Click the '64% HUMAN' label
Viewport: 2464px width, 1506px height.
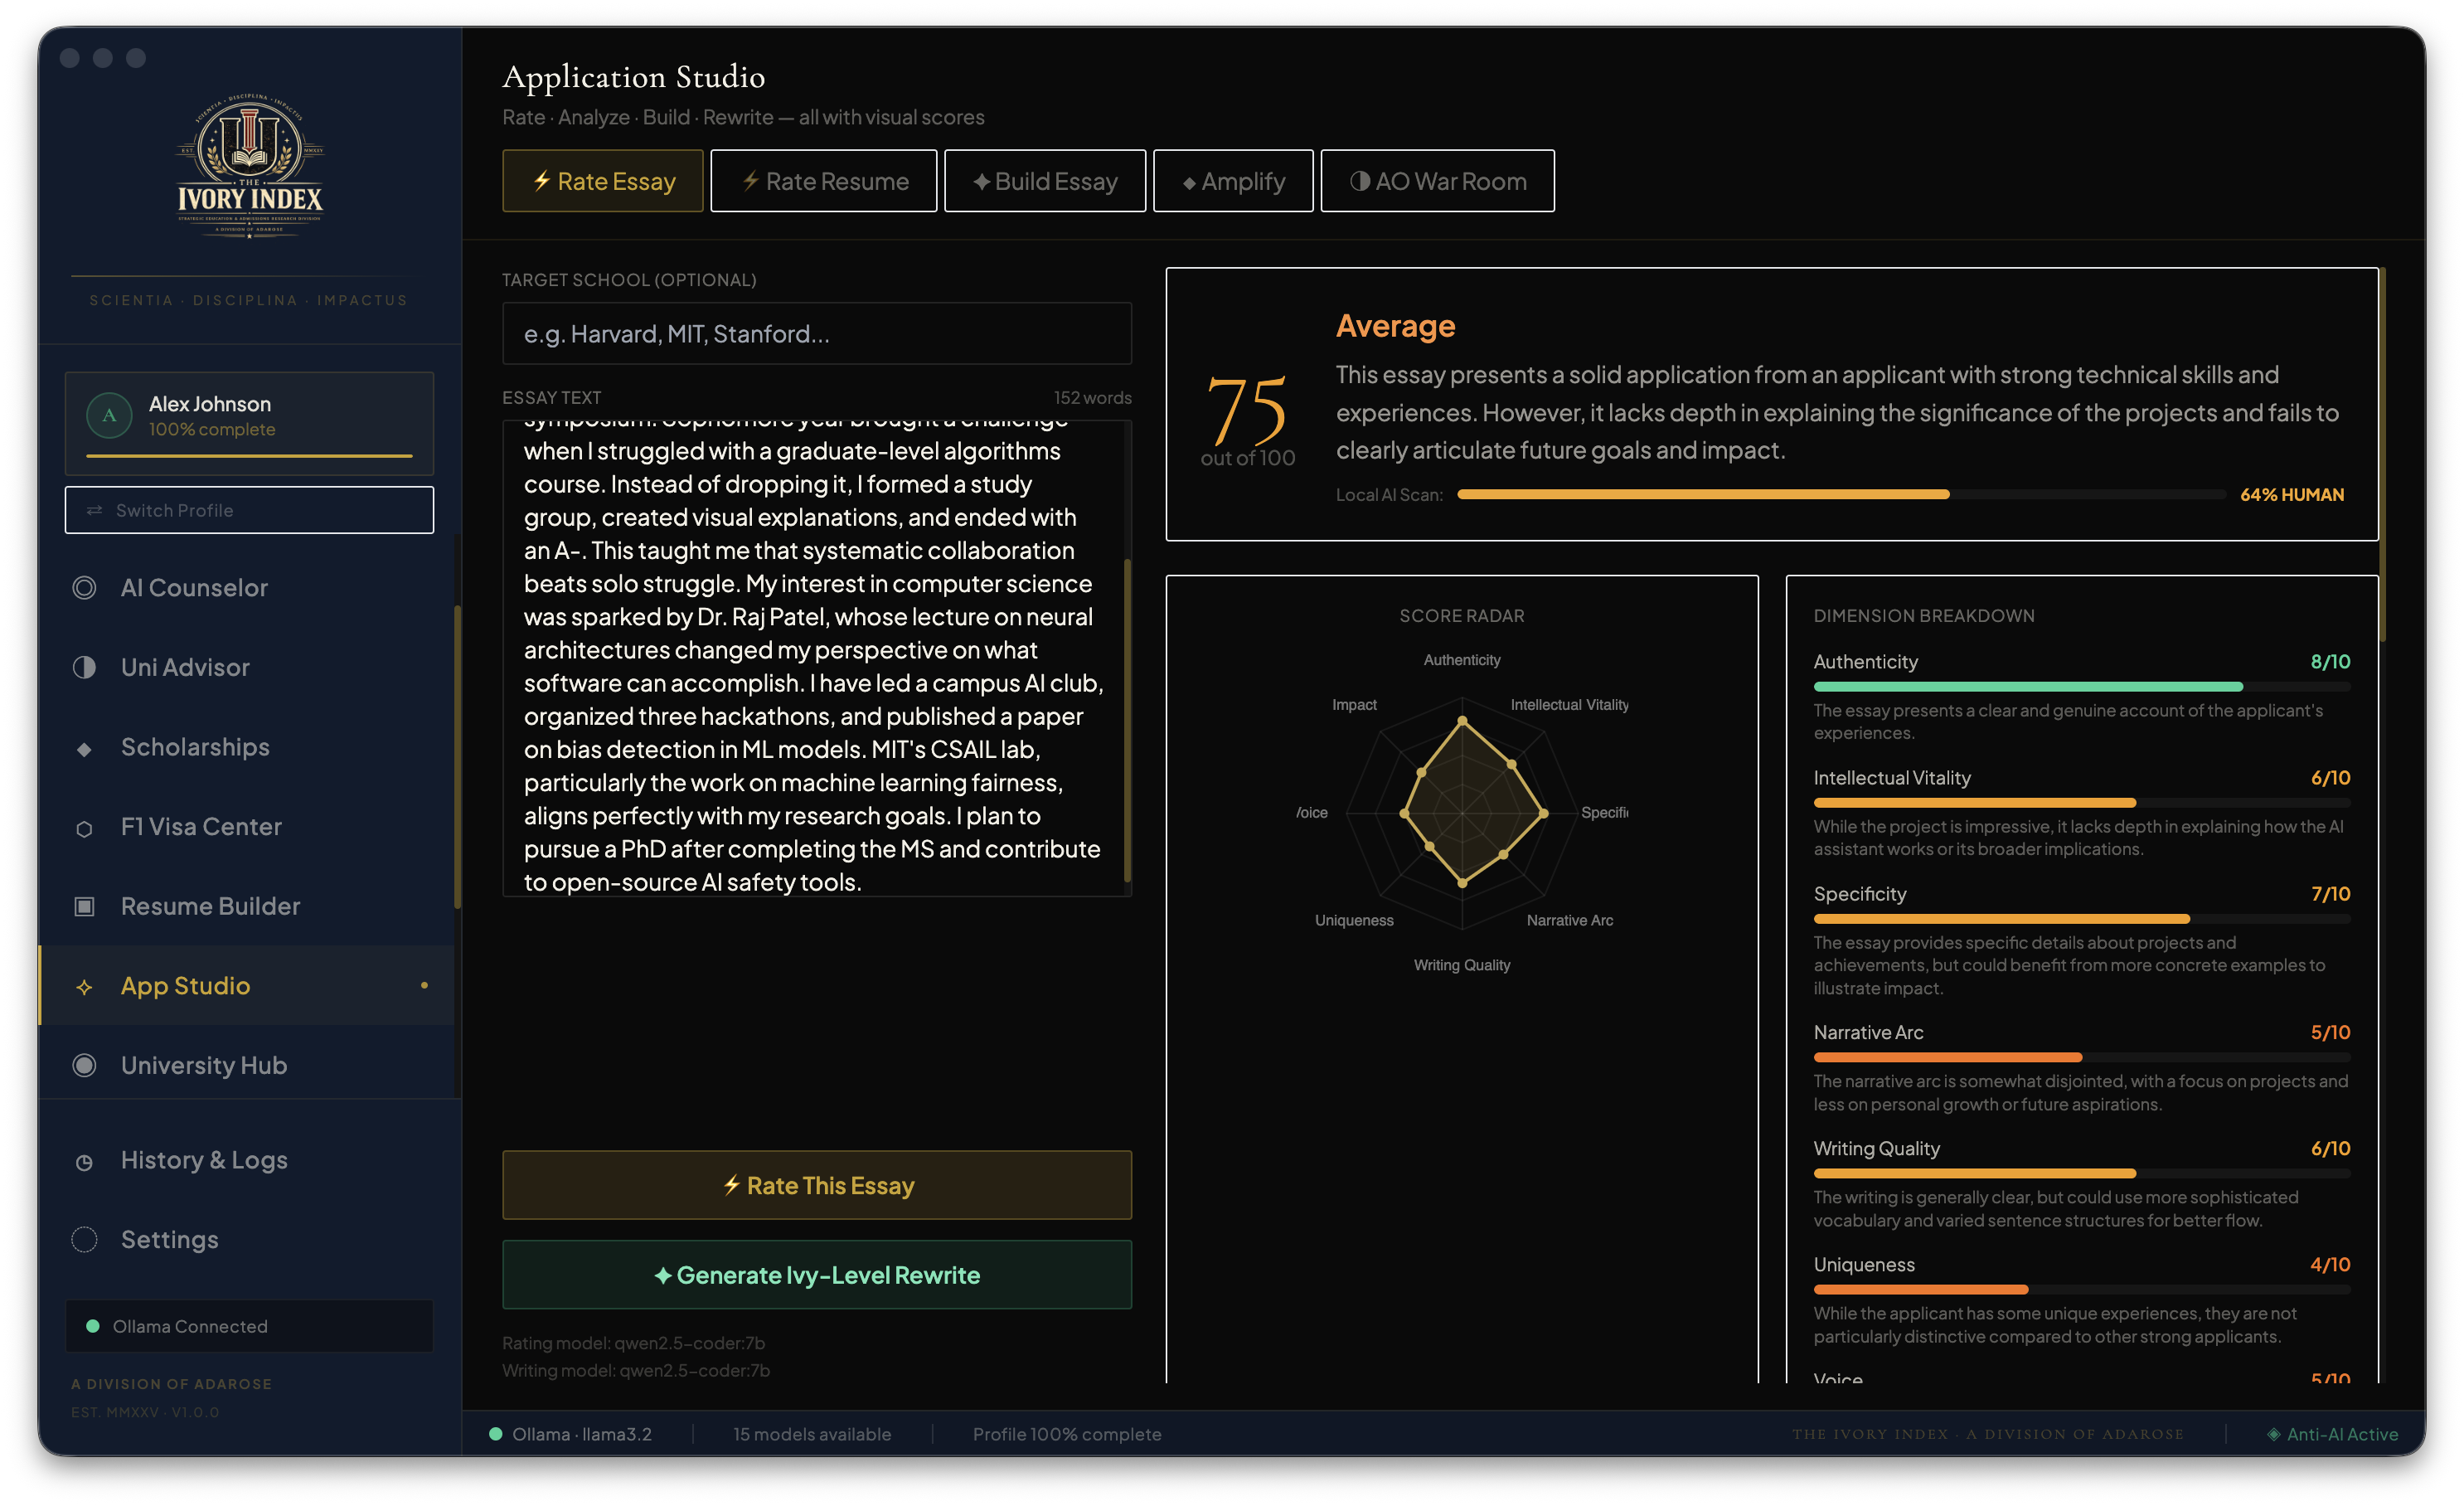click(x=2292, y=494)
